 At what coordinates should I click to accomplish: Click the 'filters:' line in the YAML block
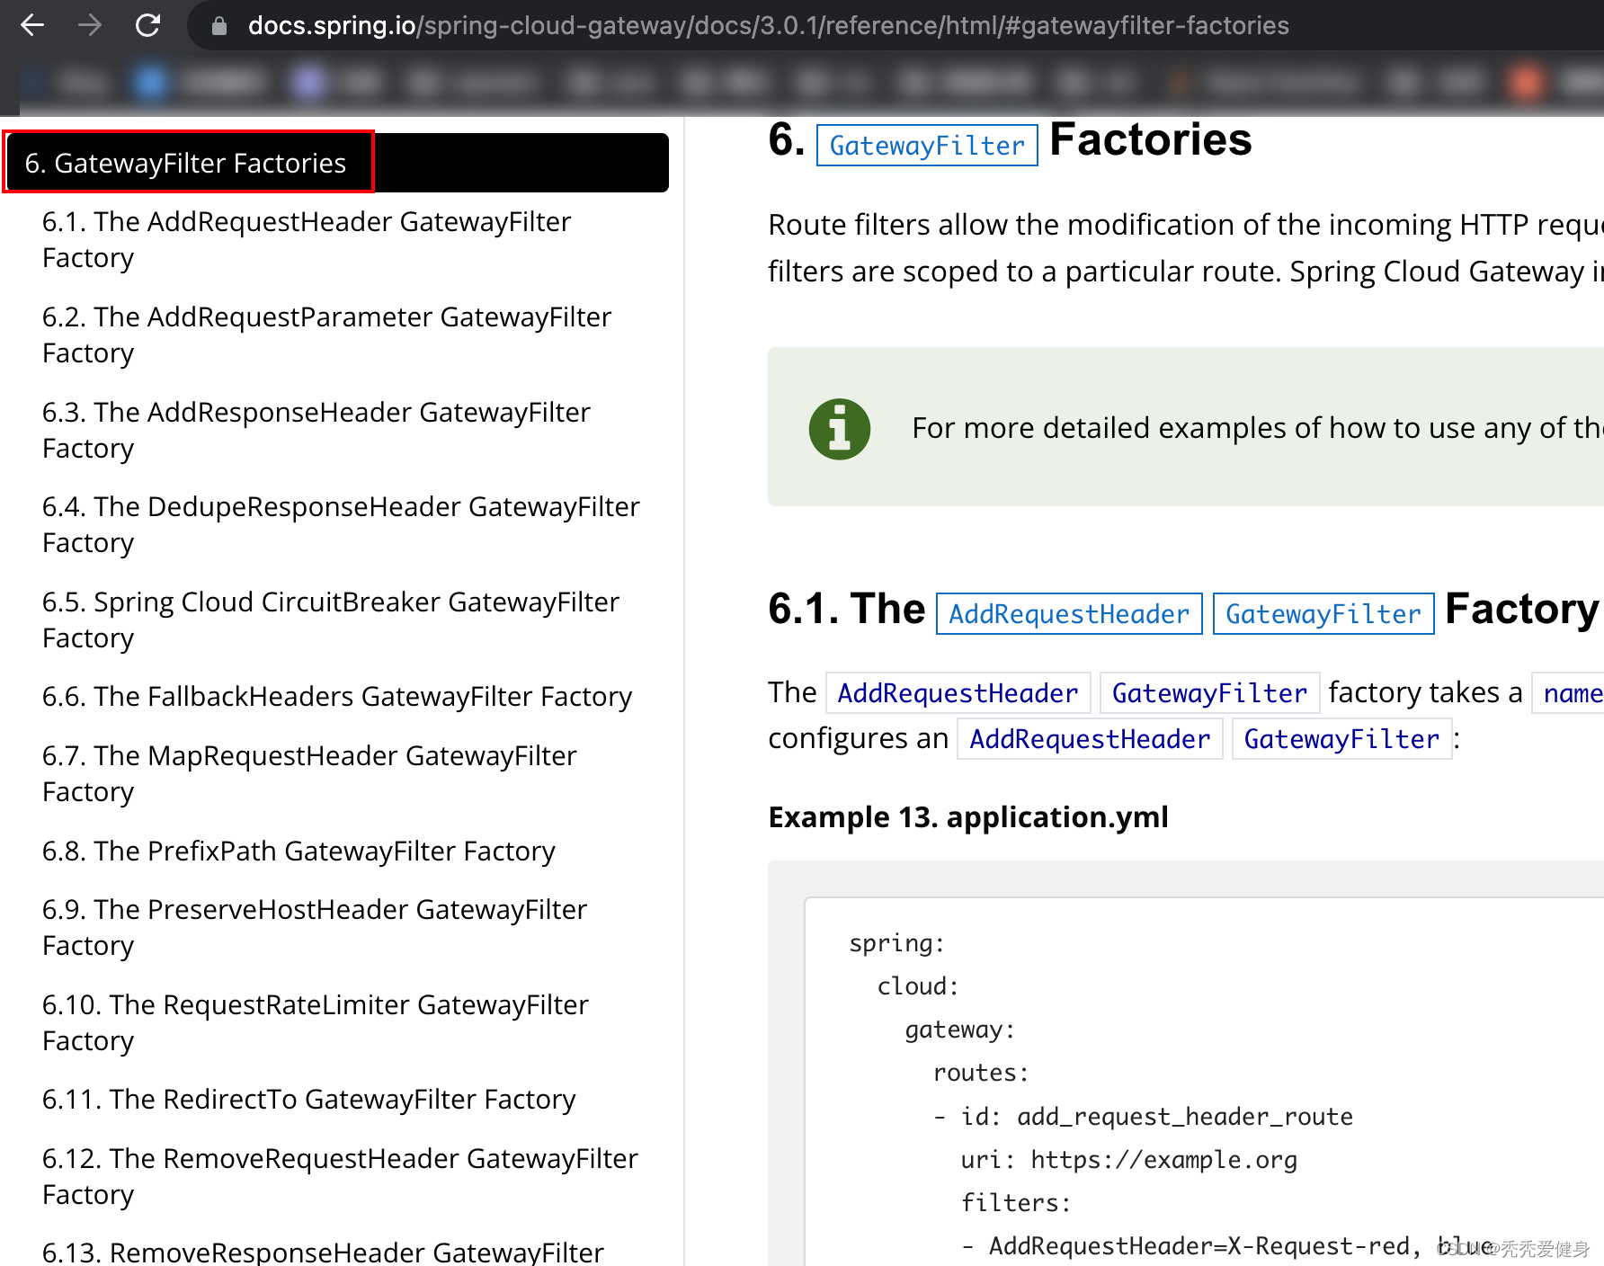1016,1203
